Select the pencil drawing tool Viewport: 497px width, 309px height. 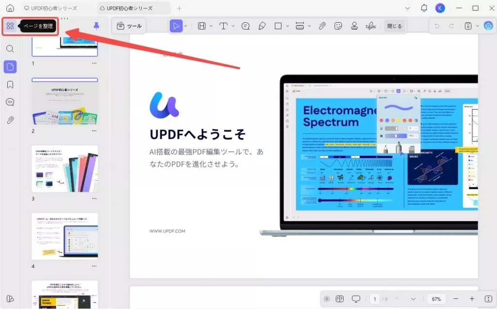[x=262, y=26]
